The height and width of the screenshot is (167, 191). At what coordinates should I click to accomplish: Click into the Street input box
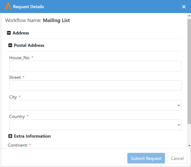click(x=95, y=86)
